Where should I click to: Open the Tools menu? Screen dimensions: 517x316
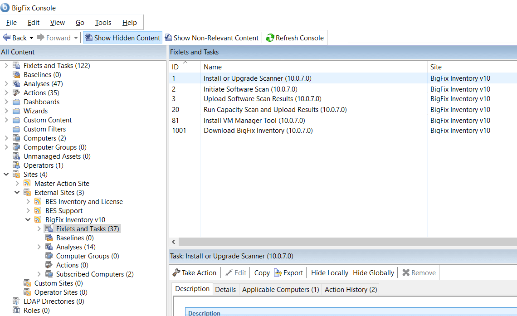click(x=102, y=22)
